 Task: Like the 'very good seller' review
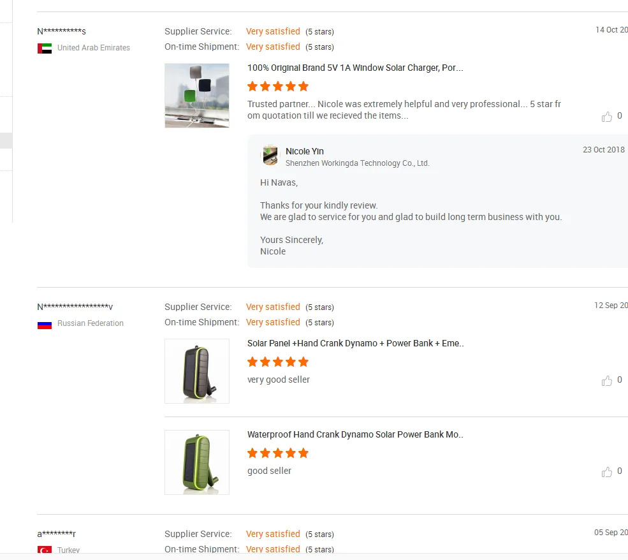coord(606,381)
